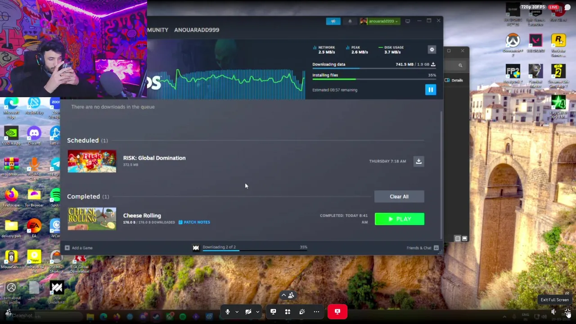Open Friends & Chat panel
576x324 pixels.
[x=423, y=248]
